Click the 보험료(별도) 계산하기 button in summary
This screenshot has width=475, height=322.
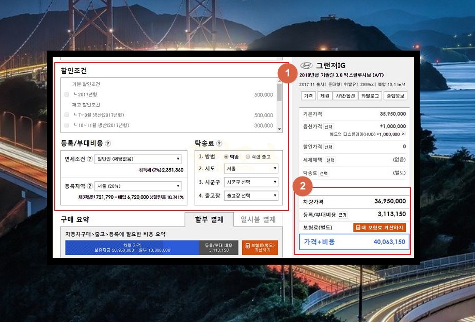tap(260, 248)
